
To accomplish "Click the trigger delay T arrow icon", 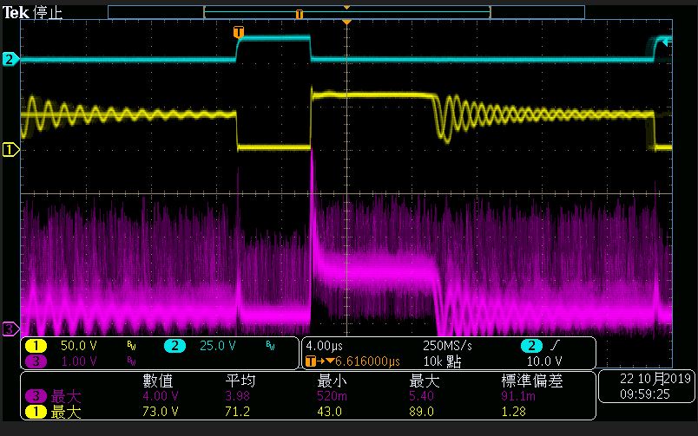I will click(x=319, y=361).
